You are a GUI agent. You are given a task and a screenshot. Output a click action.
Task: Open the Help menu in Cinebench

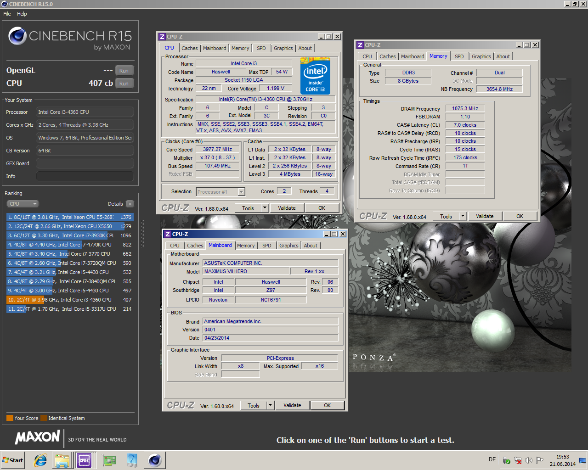[22, 14]
